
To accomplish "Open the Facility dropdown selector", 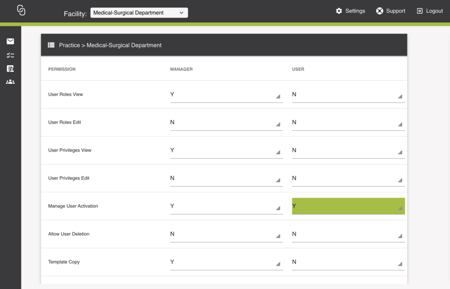I will (x=139, y=13).
